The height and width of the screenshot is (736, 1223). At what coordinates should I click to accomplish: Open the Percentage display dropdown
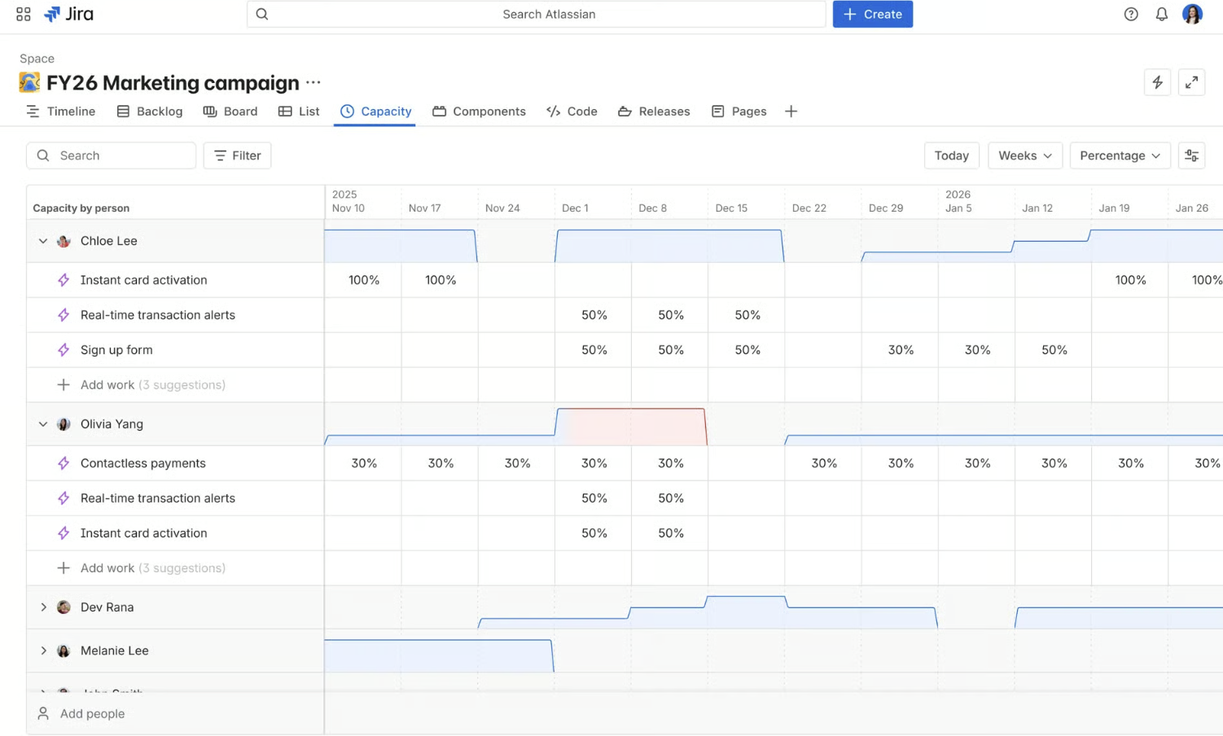coord(1120,156)
